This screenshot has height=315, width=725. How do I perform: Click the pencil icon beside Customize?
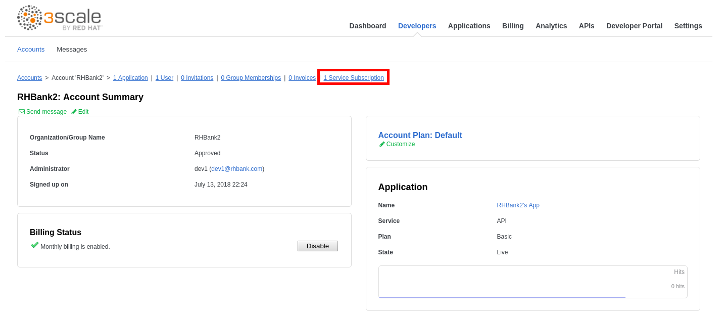[x=382, y=144]
